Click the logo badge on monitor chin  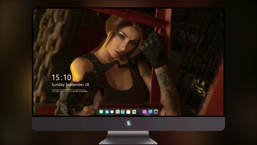pyautogui.click(x=128, y=124)
